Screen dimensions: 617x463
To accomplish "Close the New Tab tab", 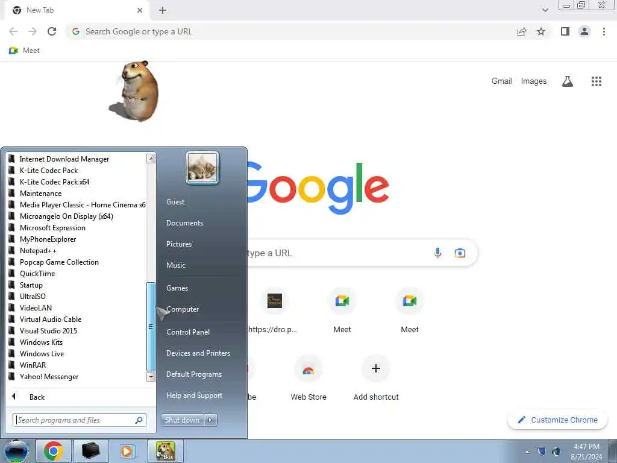I will pyautogui.click(x=140, y=10).
